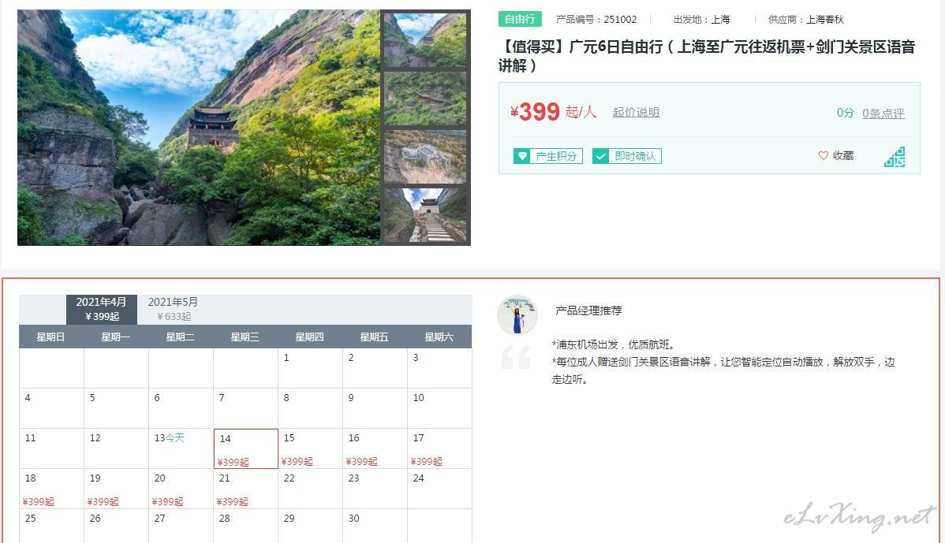Select the fourth thumbnail with stone stairway
This screenshot has width=945, height=543.
[x=425, y=215]
